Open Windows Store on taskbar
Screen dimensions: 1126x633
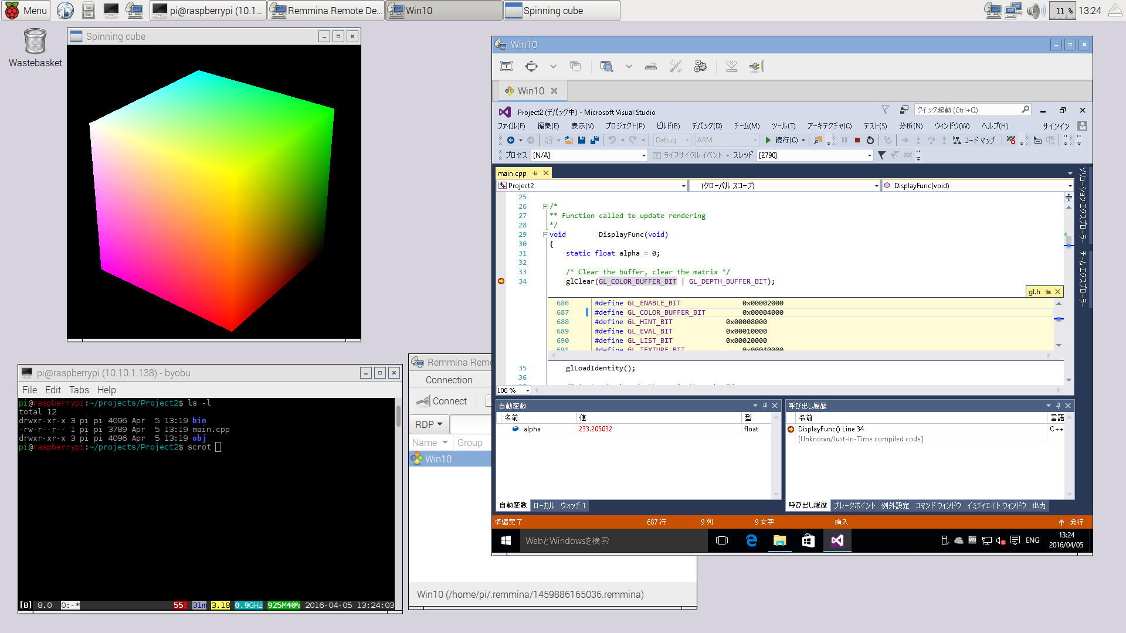(808, 540)
